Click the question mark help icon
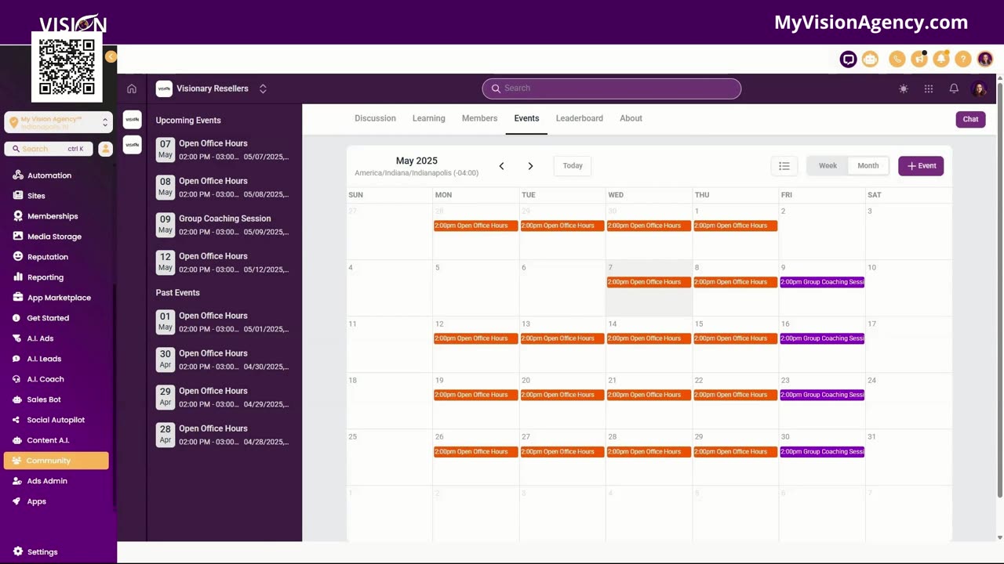This screenshot has height=564, width=1004. (x=962, y=60)
